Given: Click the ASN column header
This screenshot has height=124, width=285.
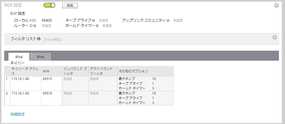Looking at the screenshot, I should pyautogui.click(x=46, y=71).
